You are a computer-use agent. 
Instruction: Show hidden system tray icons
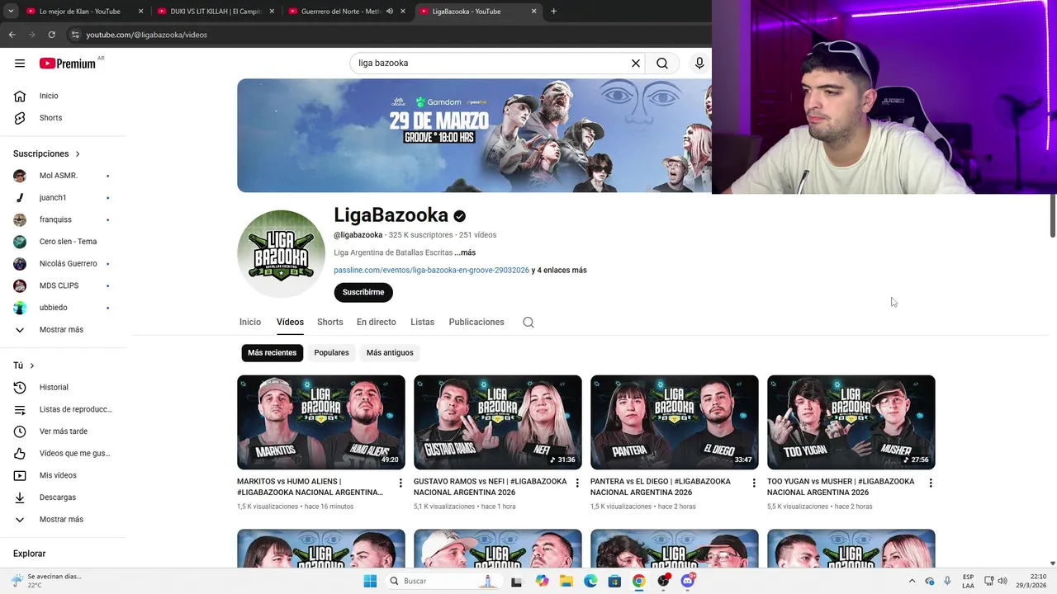[912, 581]
